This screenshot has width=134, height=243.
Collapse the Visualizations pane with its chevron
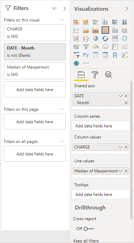[x=127, y=9]
